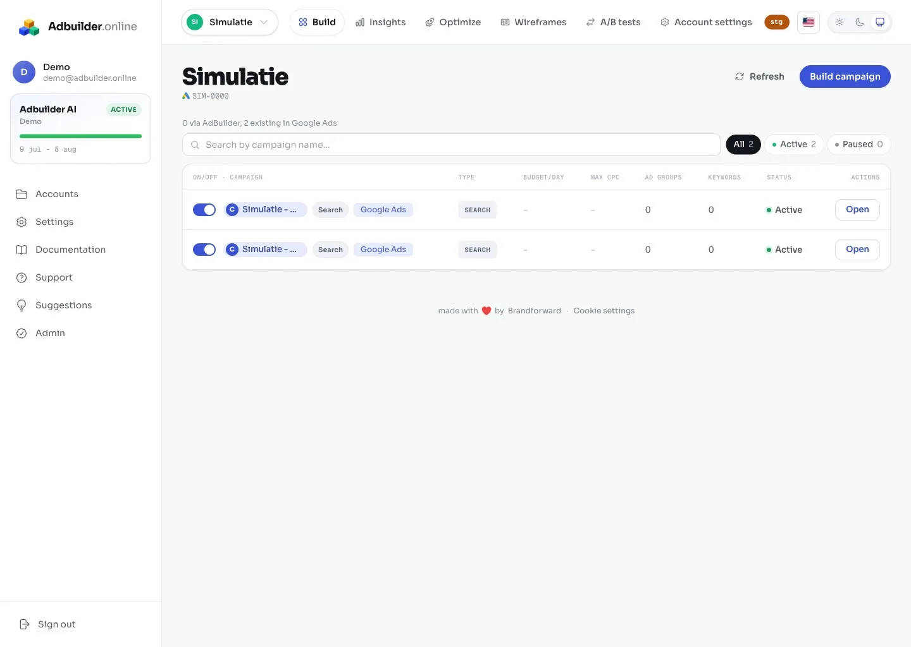This screenshot has height=647, width=911.
Task: Toggle off the second Simulatie campaign
Action: [204, 250]
